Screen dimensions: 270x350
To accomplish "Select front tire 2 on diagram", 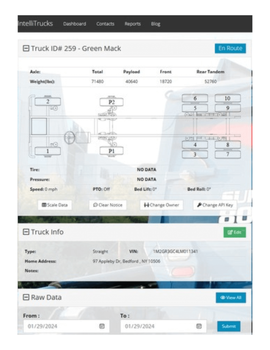I will click(x=47, y=102).
